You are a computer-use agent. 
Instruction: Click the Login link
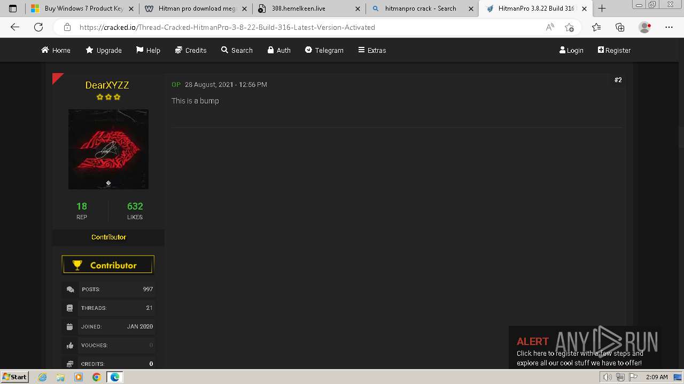tap(571, 50)
